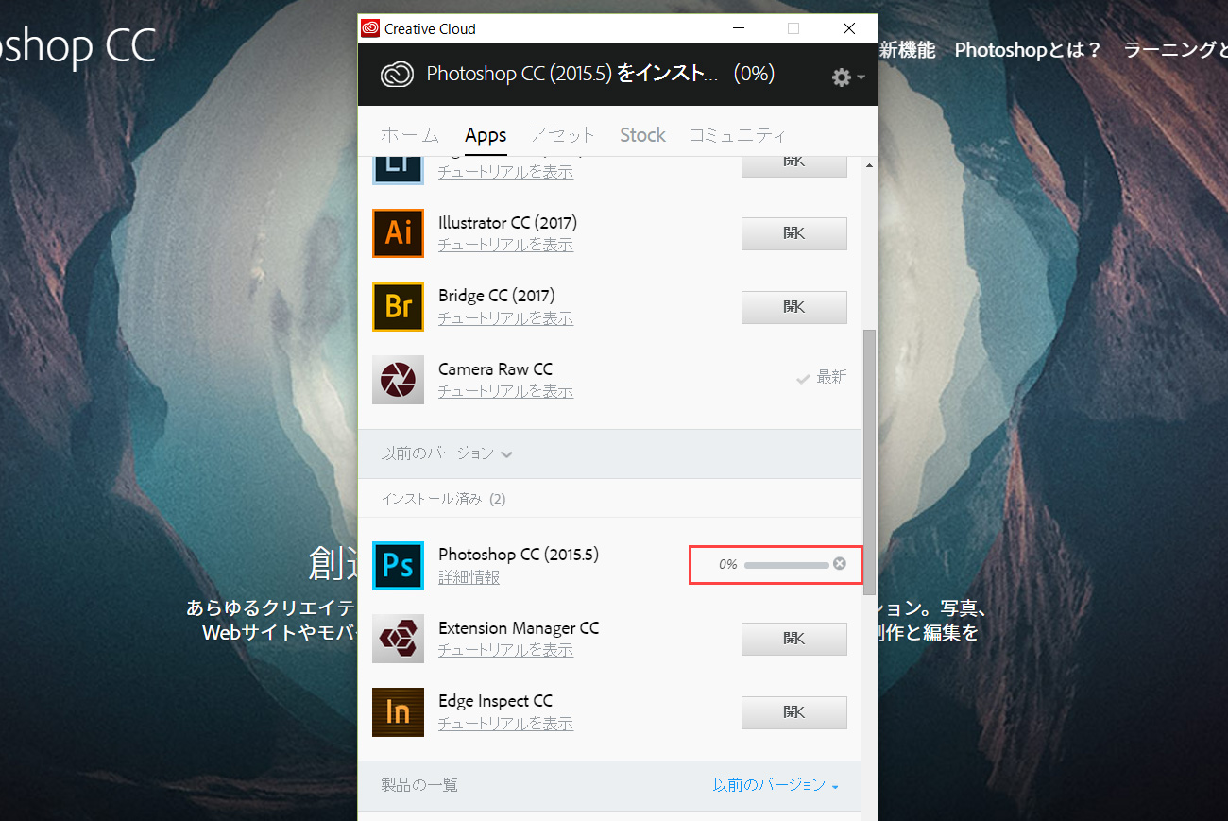Click the Camera Raw CC aperture icon

pos(398,380)
